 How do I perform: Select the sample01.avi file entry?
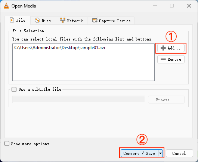tap(60, 48)
